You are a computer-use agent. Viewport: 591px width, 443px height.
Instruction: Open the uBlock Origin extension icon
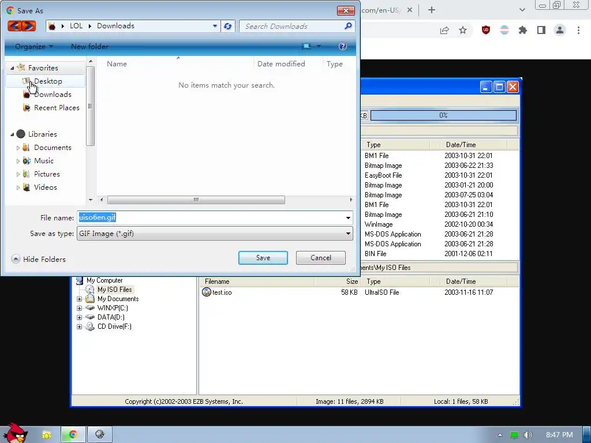(486, 30)
